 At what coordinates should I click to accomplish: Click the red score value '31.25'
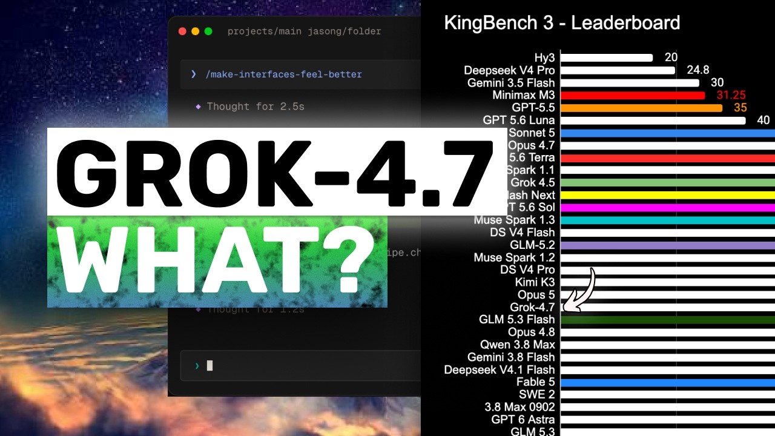point(731,96)
